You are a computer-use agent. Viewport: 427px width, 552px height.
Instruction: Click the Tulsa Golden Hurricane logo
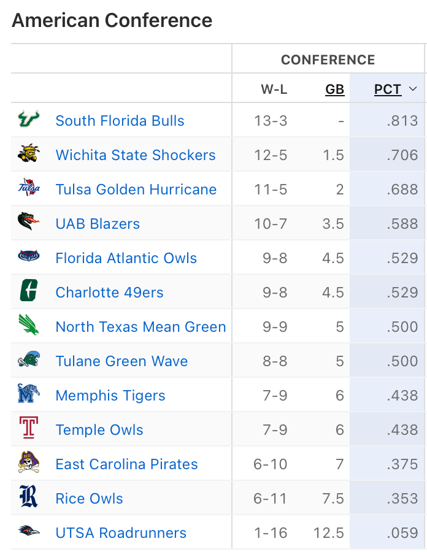click(x=29, y=189)
